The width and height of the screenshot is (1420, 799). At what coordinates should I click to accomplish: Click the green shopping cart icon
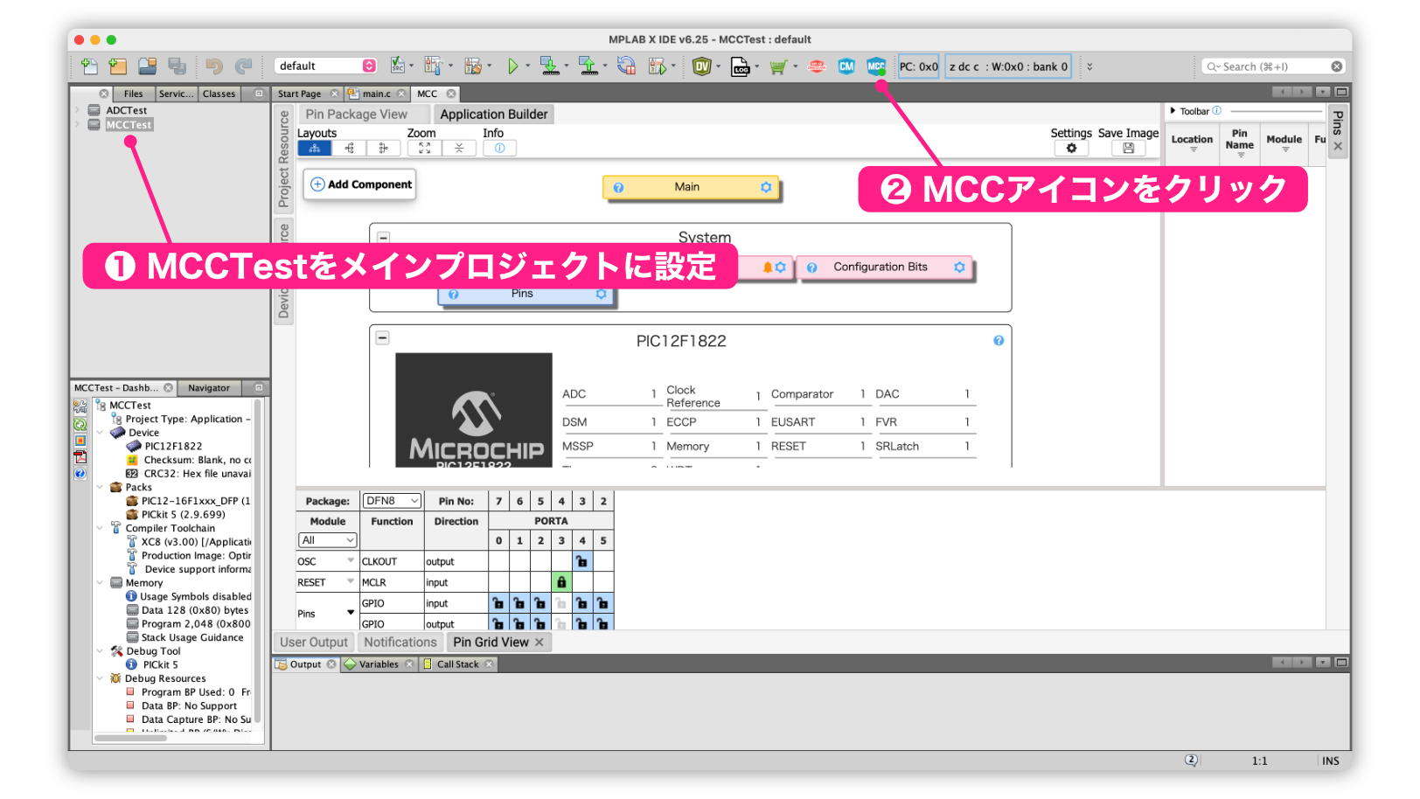777,66
